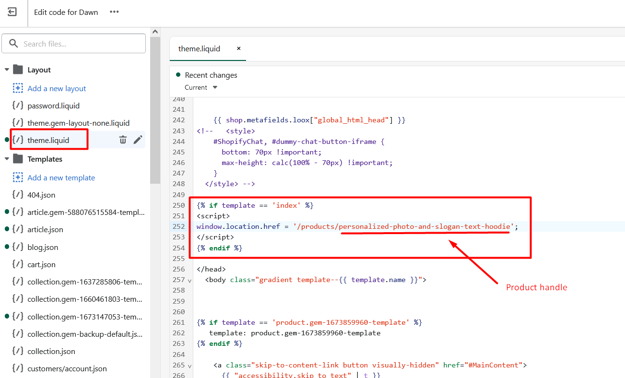Collapse the Templates folder arrow
The height and width of the screenshot is (378, 625).
pos(7,159)
